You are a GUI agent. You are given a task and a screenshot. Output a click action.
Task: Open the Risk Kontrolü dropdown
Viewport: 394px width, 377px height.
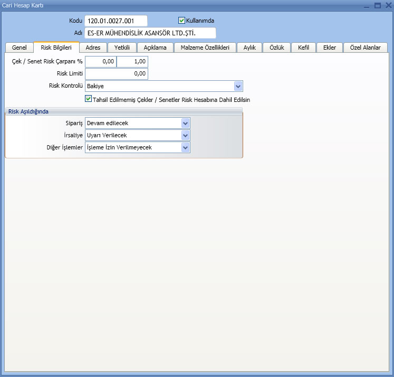(x=238, y=86)
